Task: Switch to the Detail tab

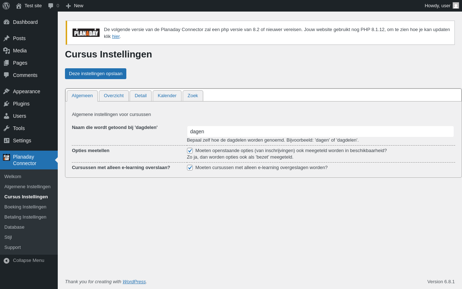Action: [141, 96]
